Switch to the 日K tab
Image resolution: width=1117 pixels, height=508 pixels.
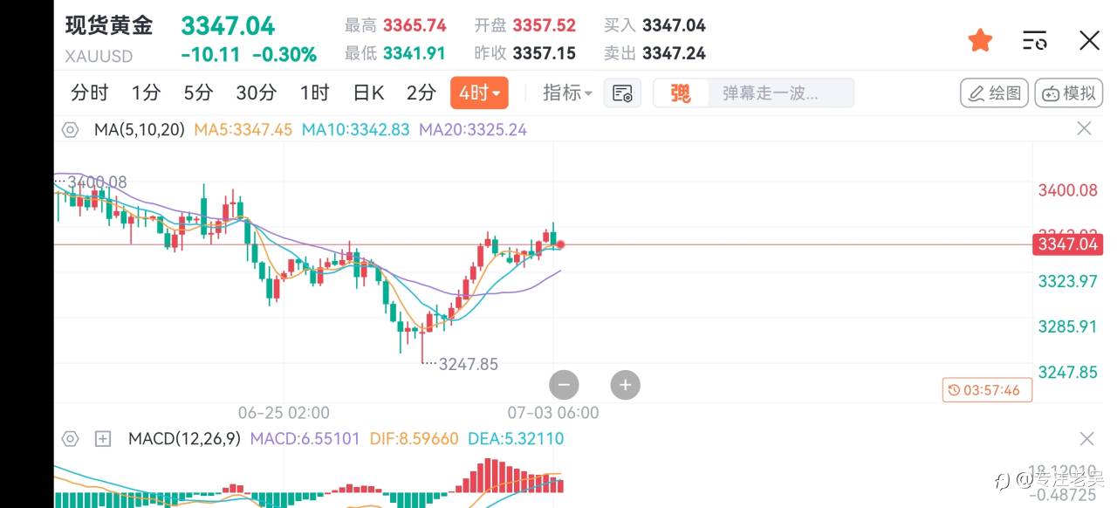pos(368,93)
